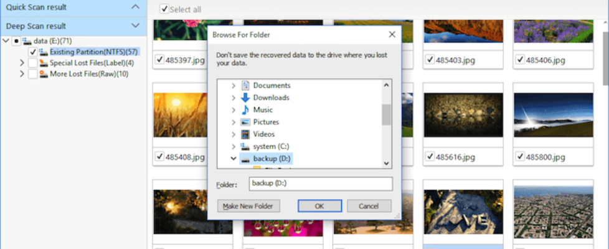Select the backup (D:) drive icon
This screenshot has width=609, height=249.
pyautogui.click(x=245, y=159)
